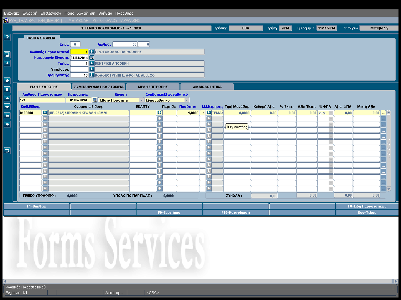
Task: Click the save floppy disk icon
Action: (x=7, y=54)
